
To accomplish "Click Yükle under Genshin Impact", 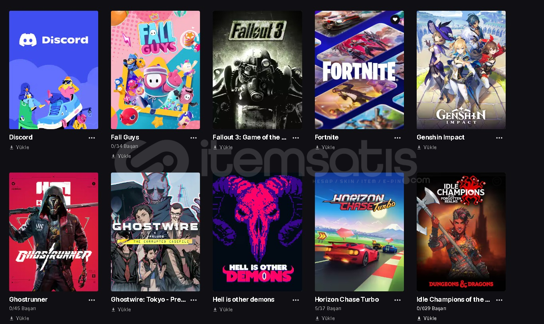I will pyautogui.click(x=427, y=147).
